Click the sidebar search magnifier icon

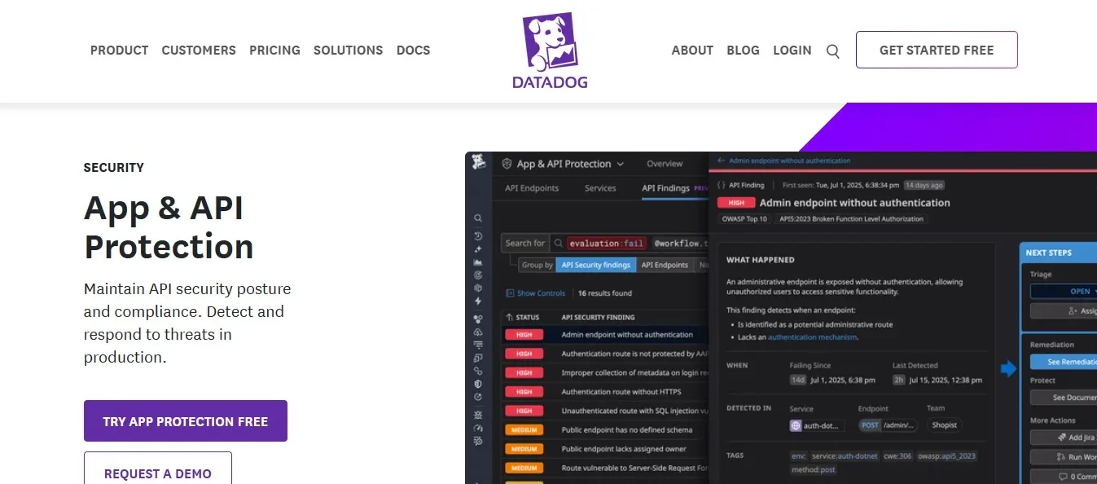point(478,218)
